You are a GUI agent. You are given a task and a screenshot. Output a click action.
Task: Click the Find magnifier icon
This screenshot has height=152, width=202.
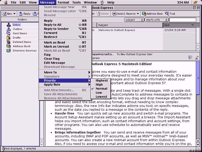[167, 14]
